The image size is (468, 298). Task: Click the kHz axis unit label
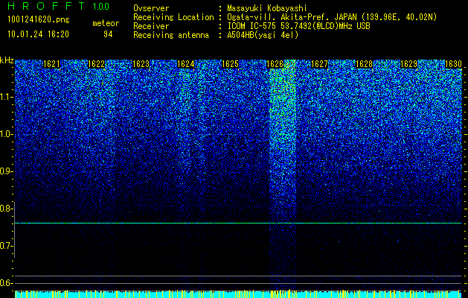point(7,60)
